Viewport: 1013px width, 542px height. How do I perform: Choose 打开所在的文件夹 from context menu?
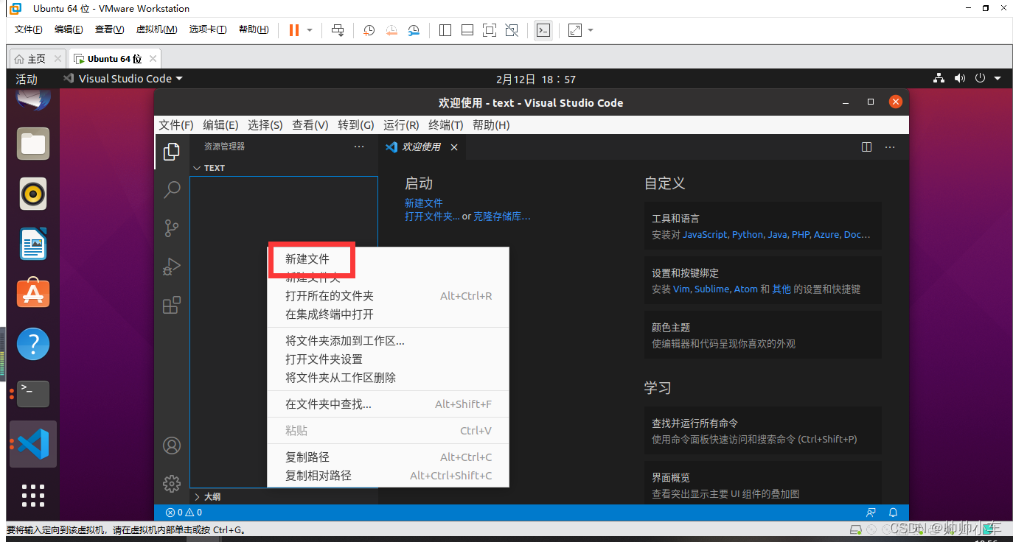(388, 296)
